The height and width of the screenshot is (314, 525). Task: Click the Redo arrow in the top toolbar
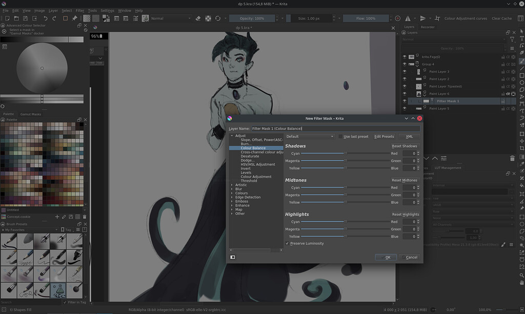54,18
